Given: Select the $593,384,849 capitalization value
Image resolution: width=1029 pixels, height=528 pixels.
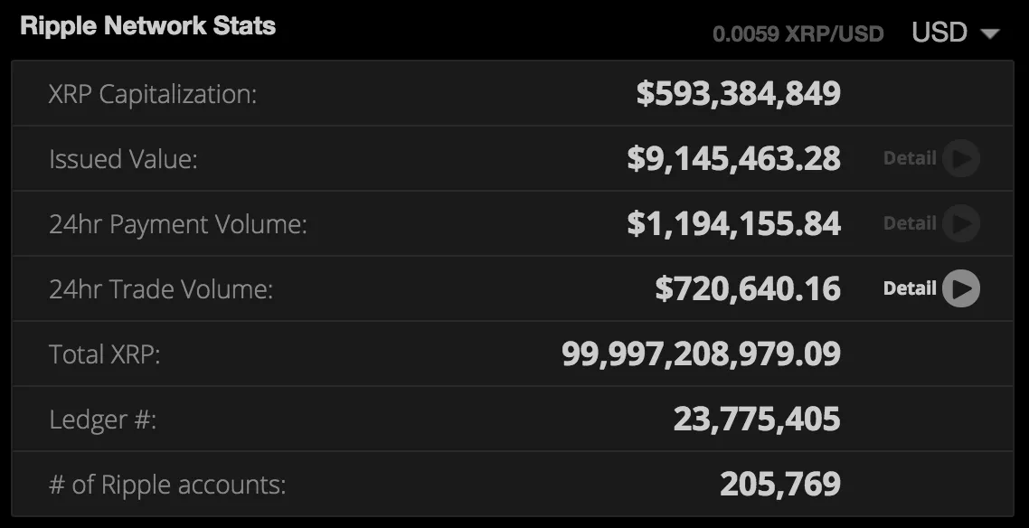Looking at the screenshot, I should pos(738,93).
